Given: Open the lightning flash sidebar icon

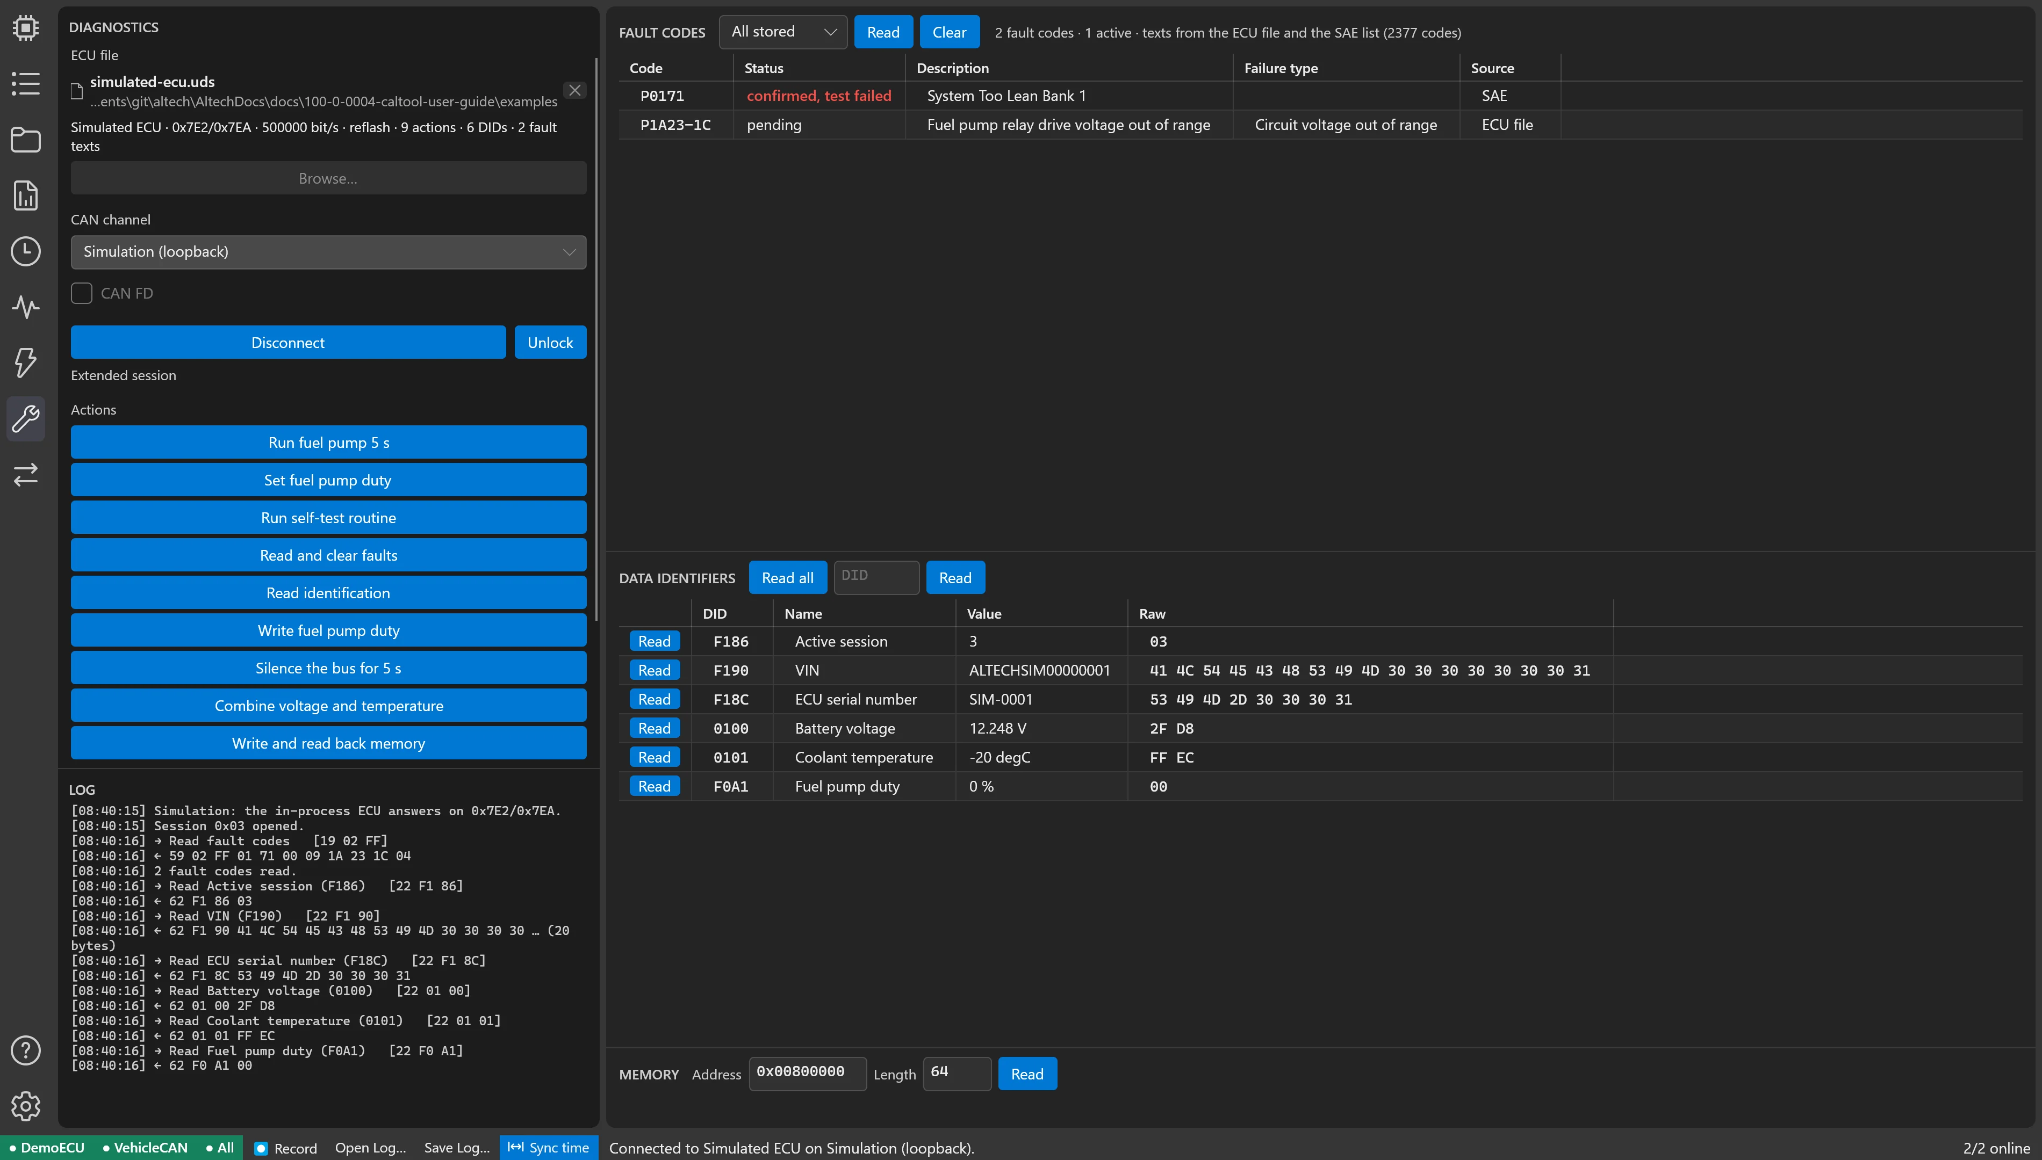Looking at the screenshot, I should point(25,363).
